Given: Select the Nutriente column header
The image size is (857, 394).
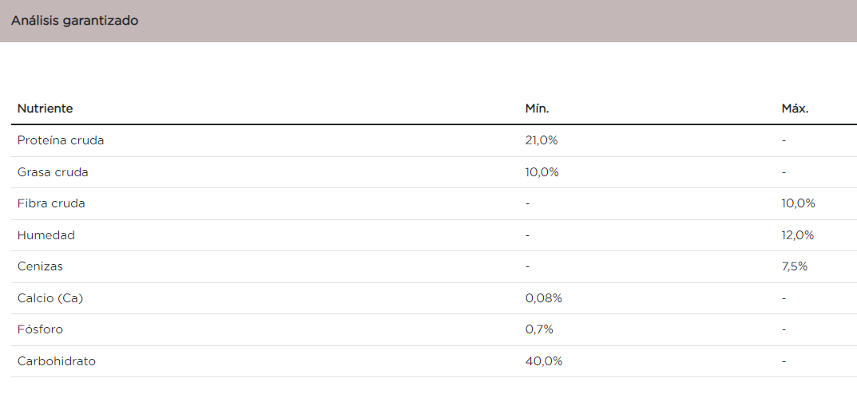Looking at the screenshot, I should pyautogui.click(x=45, y=108).
